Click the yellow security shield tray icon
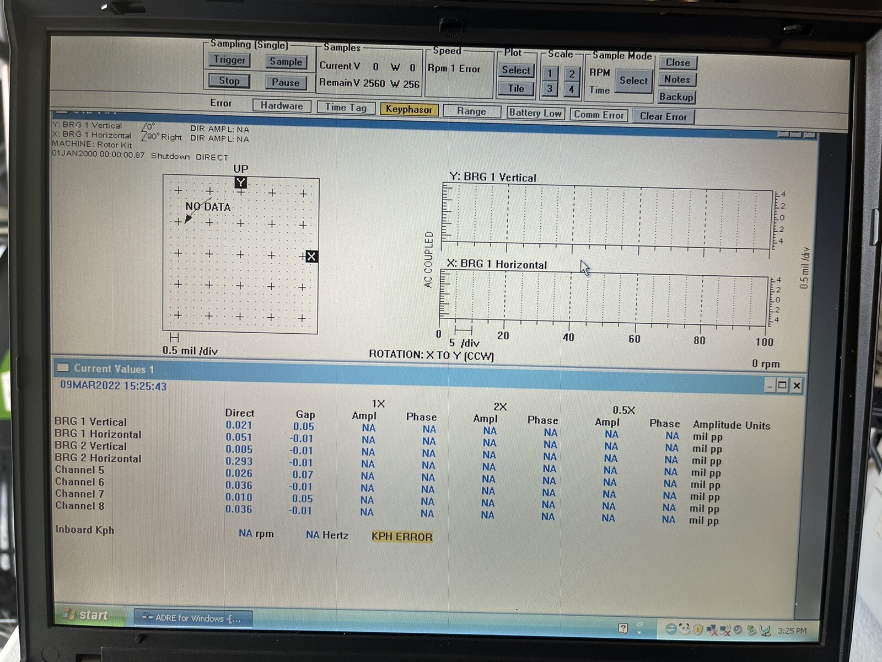 [697, 630]
